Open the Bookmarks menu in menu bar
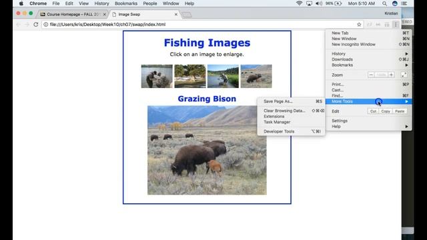 pyautogui.click(x=126, y=3)
